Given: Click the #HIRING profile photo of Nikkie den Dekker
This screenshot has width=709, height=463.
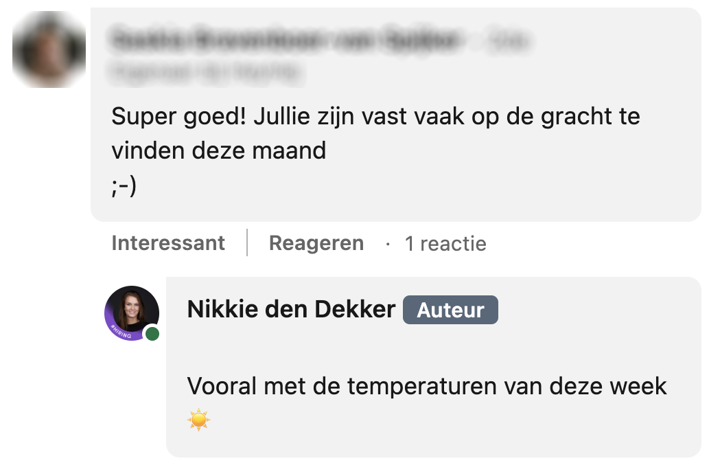Looking at the screenshot, I should (x=131, y=312).
